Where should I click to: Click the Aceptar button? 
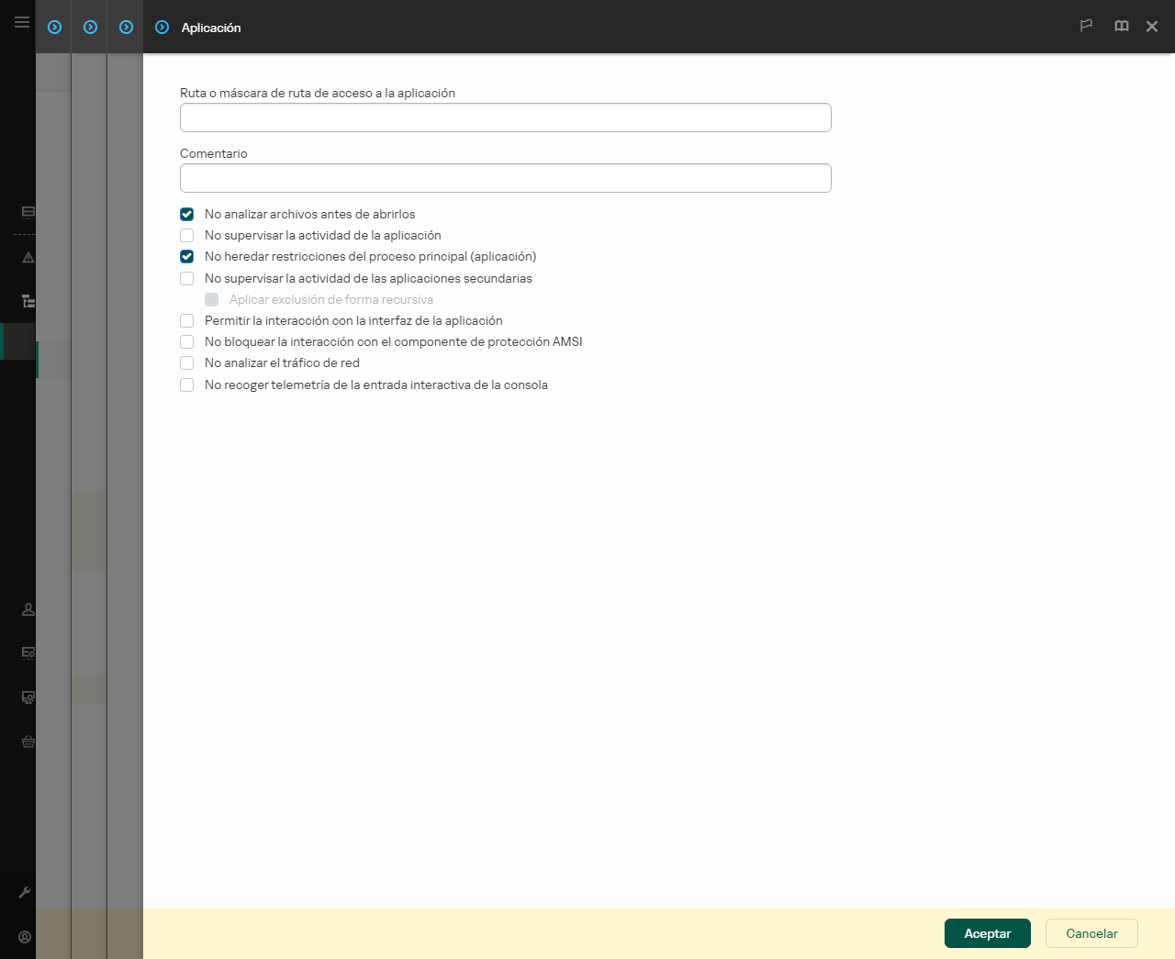coord(988,933)
